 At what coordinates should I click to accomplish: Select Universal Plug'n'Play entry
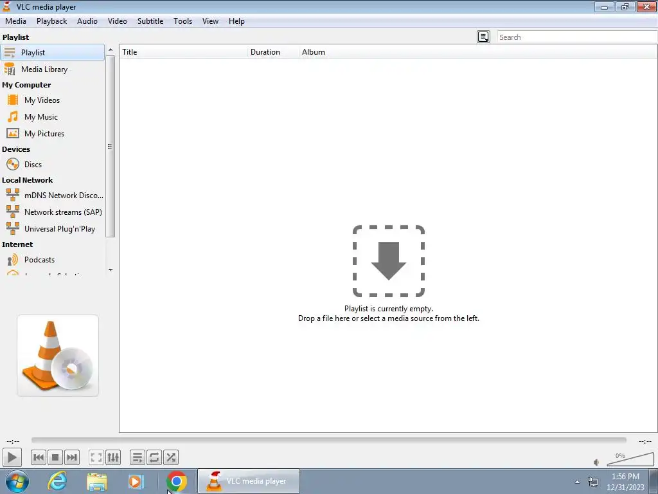(53, 229)
